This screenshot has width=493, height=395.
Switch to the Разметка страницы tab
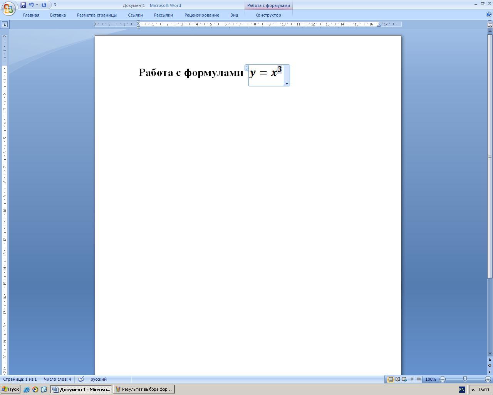97,15
